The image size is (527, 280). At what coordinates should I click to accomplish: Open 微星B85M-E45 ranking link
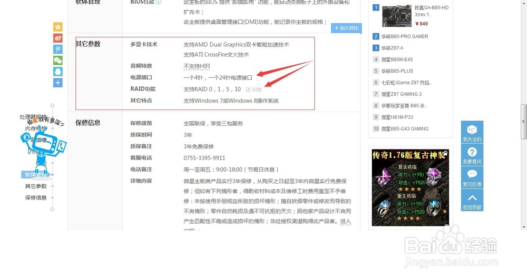tap(397, 59)
